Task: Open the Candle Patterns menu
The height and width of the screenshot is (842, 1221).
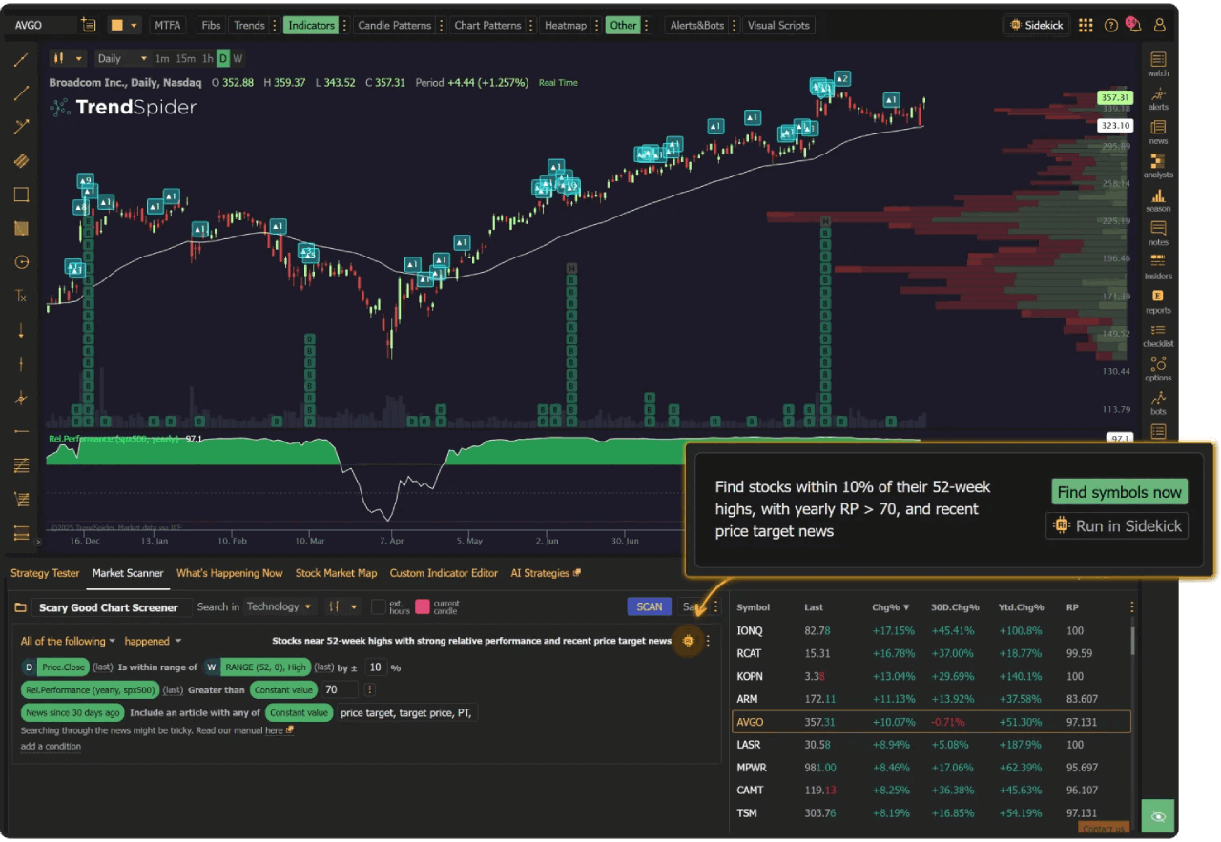Action: [393, 25]
